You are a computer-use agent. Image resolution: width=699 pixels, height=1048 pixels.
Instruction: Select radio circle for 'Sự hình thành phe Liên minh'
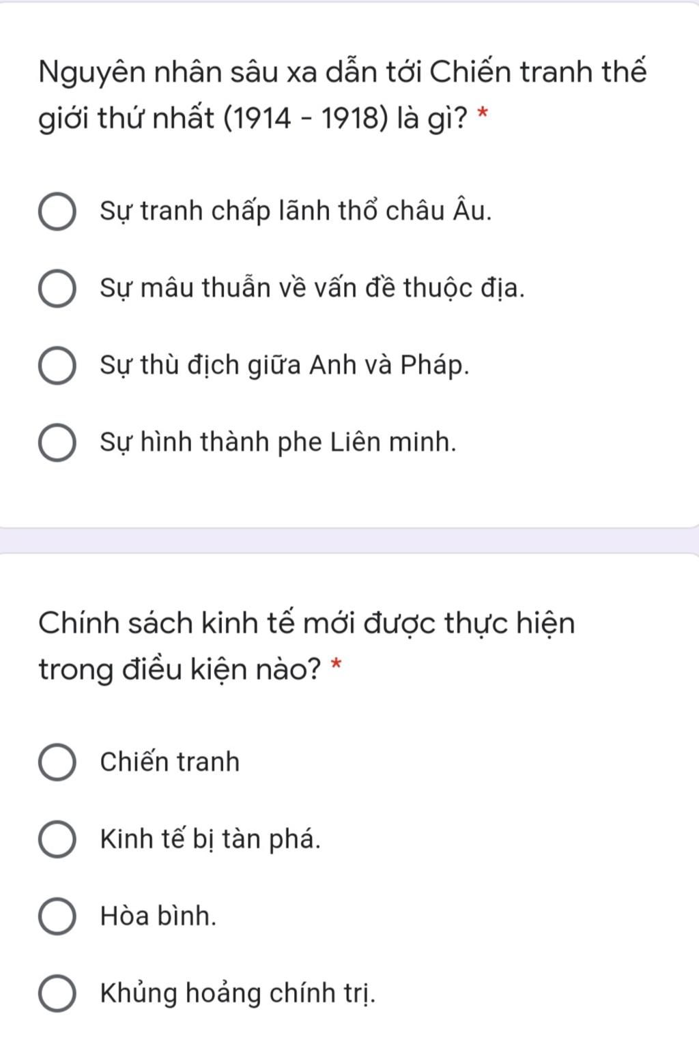(57, 443)
